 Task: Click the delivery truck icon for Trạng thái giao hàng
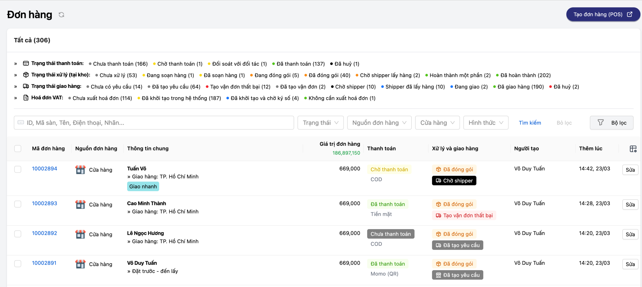26,86
